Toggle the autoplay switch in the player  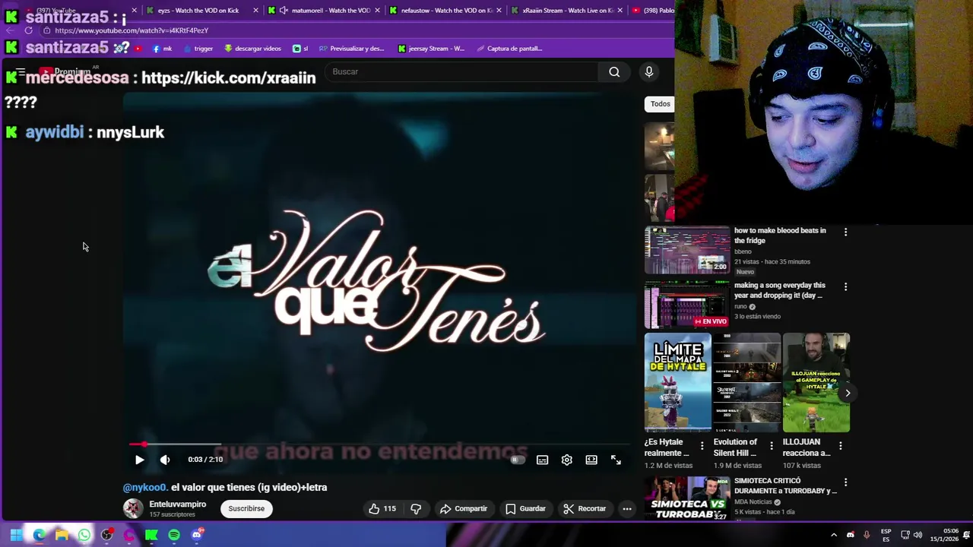pos(517,460)
